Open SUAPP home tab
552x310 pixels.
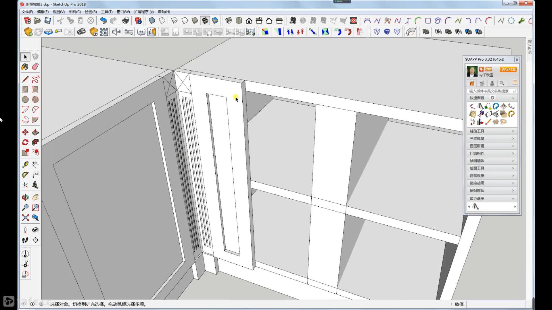[x=472, y=83]
